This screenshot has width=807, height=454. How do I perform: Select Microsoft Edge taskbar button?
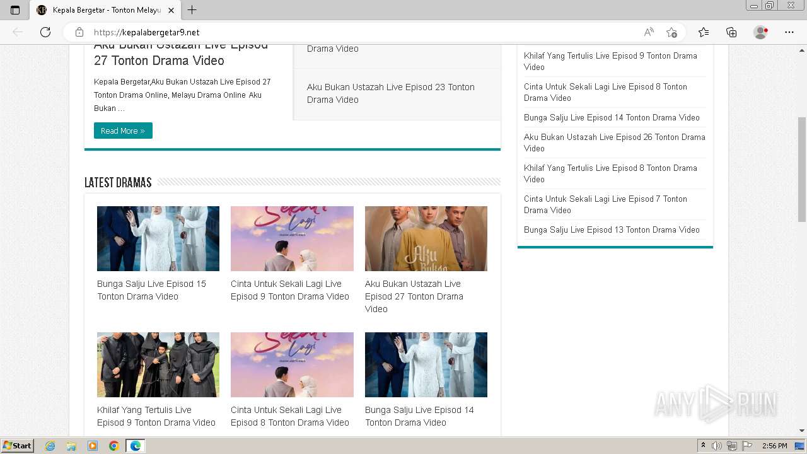tap(135, 446)
